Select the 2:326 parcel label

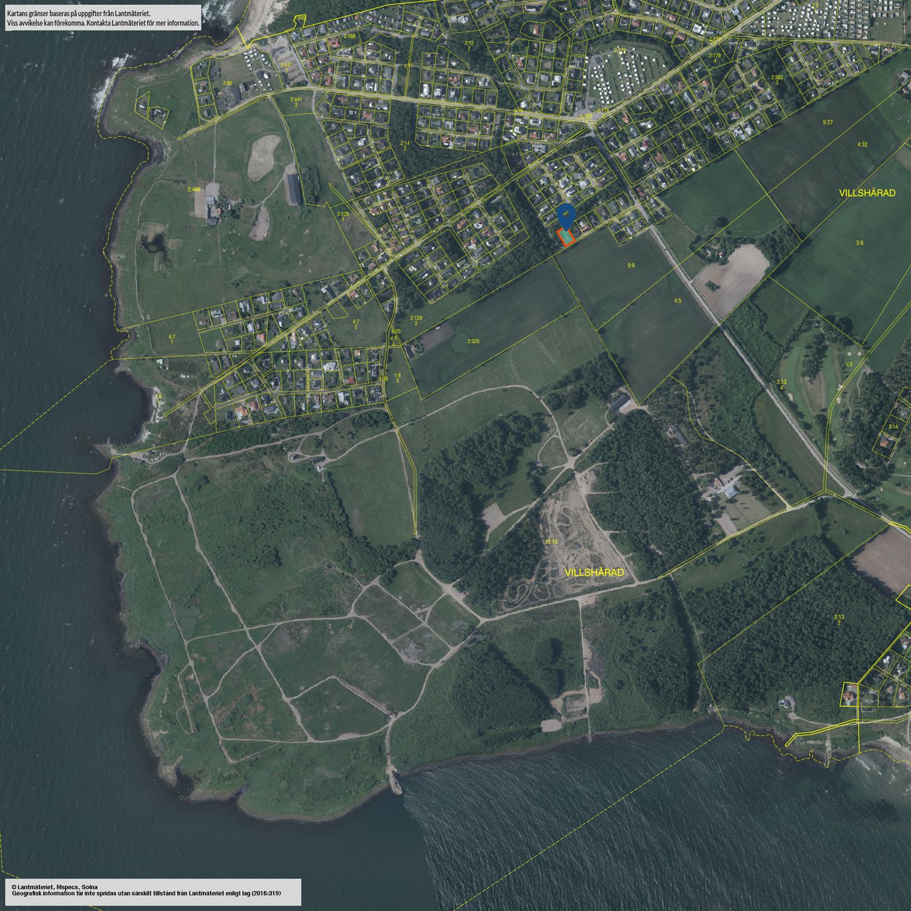point(473,341)
